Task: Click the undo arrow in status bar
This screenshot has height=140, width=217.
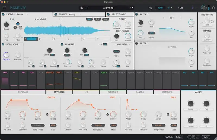Action: coord(189,137)
